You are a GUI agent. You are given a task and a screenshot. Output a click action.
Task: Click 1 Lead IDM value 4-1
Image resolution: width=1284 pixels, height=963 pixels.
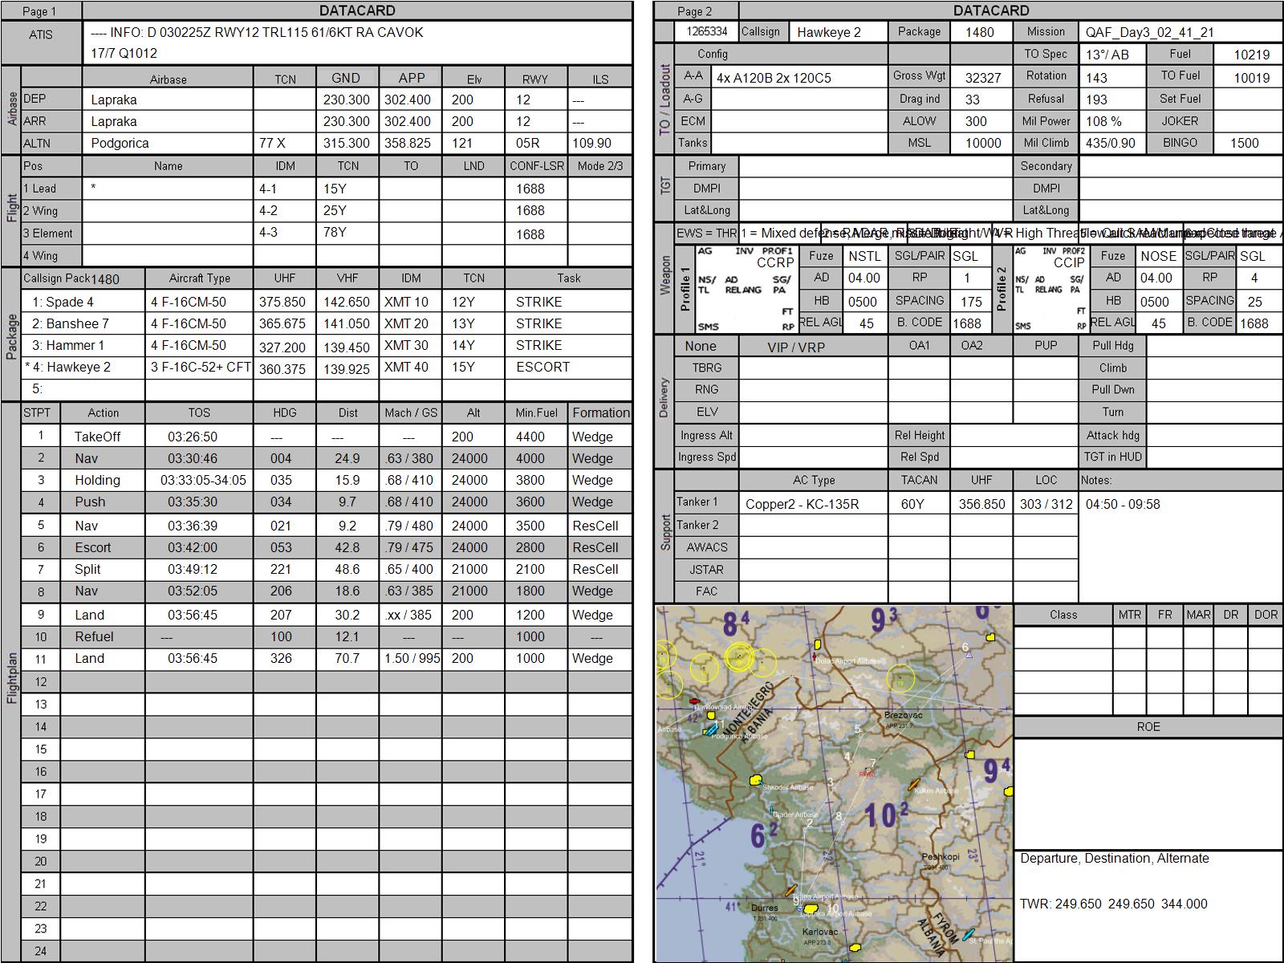(267, 189)
